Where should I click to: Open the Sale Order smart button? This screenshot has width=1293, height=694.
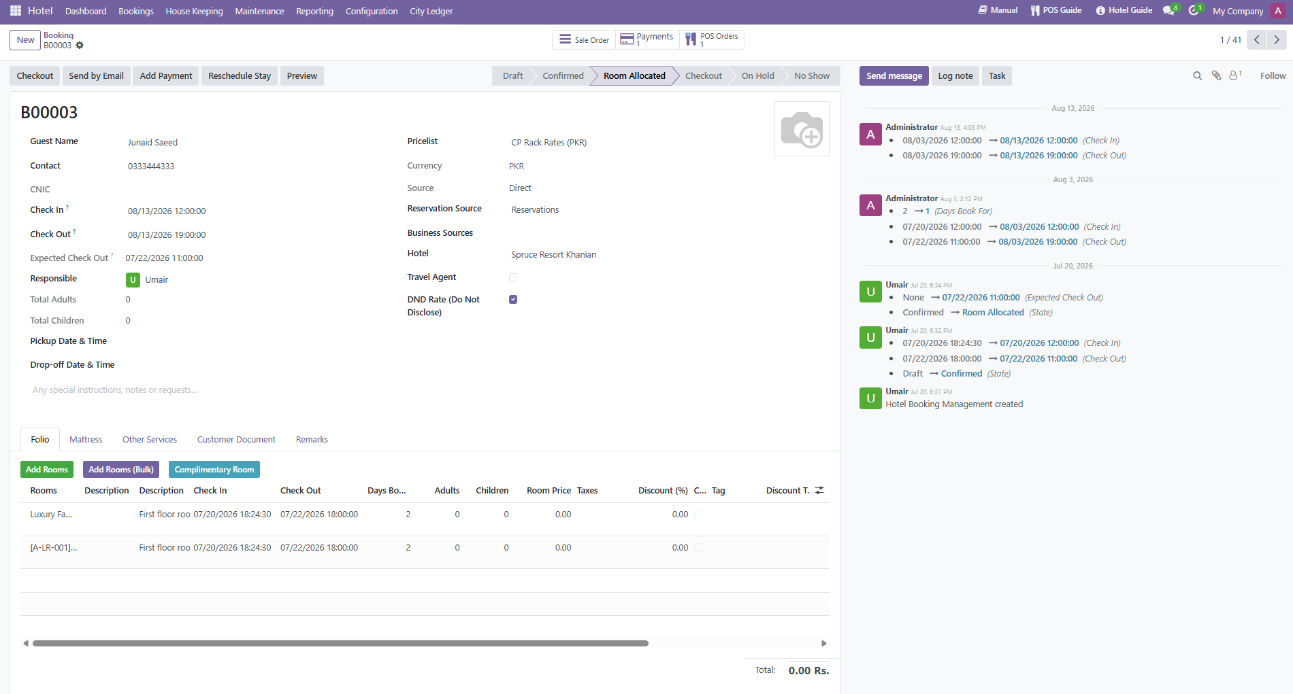click(x=584, y=40)
